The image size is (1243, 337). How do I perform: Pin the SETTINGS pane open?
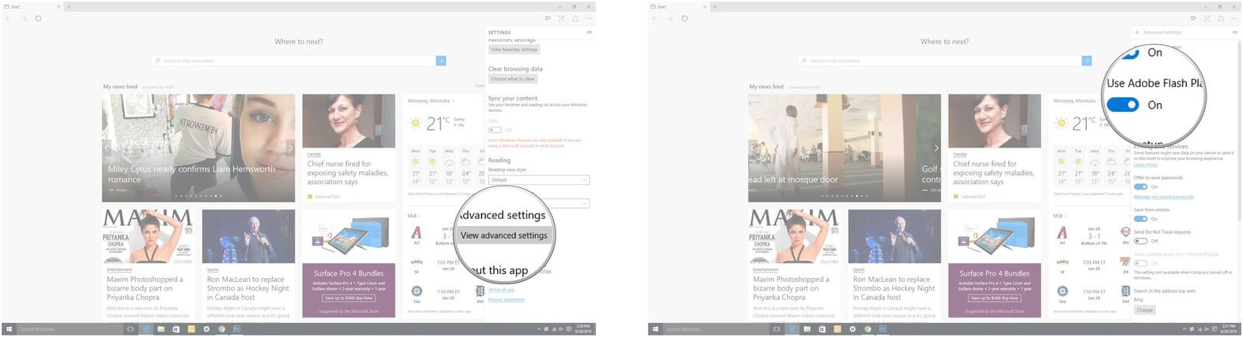pos(589,33)
